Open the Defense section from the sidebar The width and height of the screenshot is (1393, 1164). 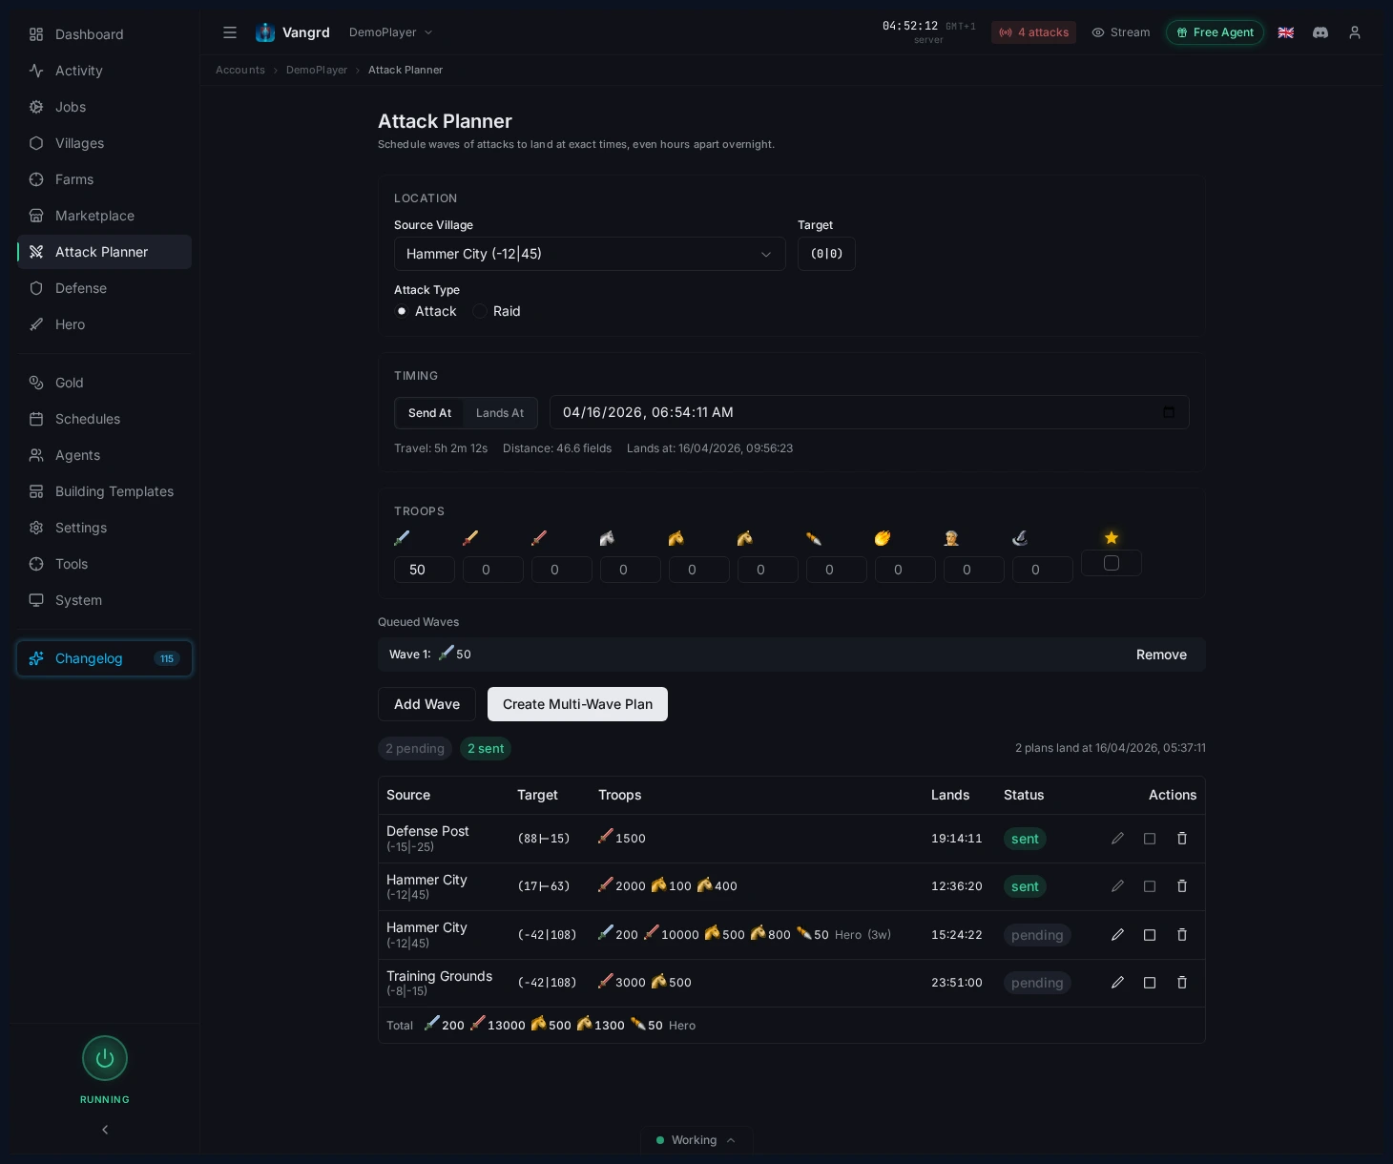click(x=81, y=288)
